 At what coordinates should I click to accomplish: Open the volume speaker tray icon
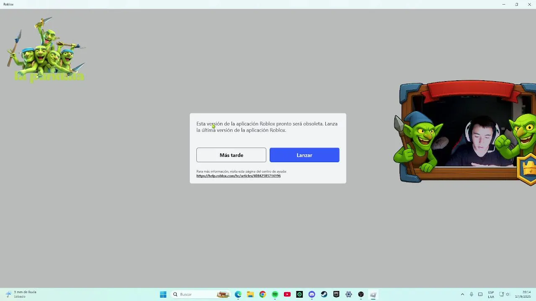pos(508,294)
